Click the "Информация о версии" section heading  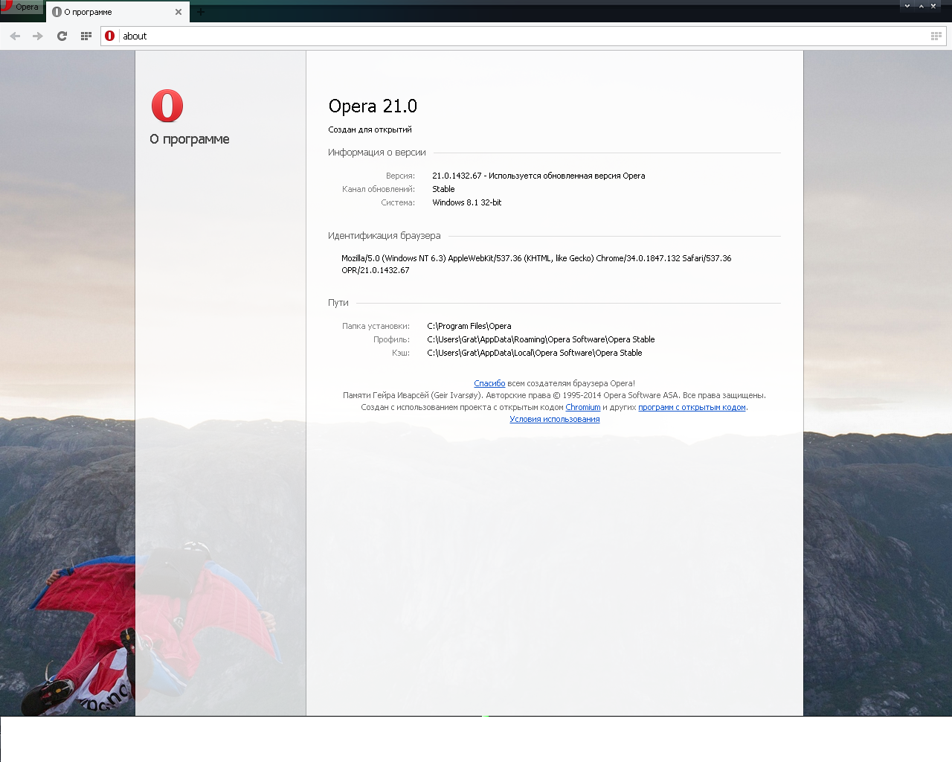(377, 153)
